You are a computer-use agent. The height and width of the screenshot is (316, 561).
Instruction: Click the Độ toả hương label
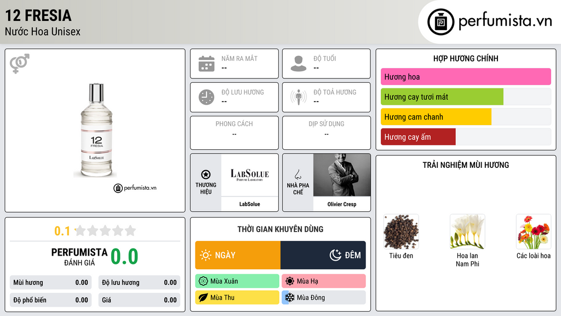click(335, 92)
